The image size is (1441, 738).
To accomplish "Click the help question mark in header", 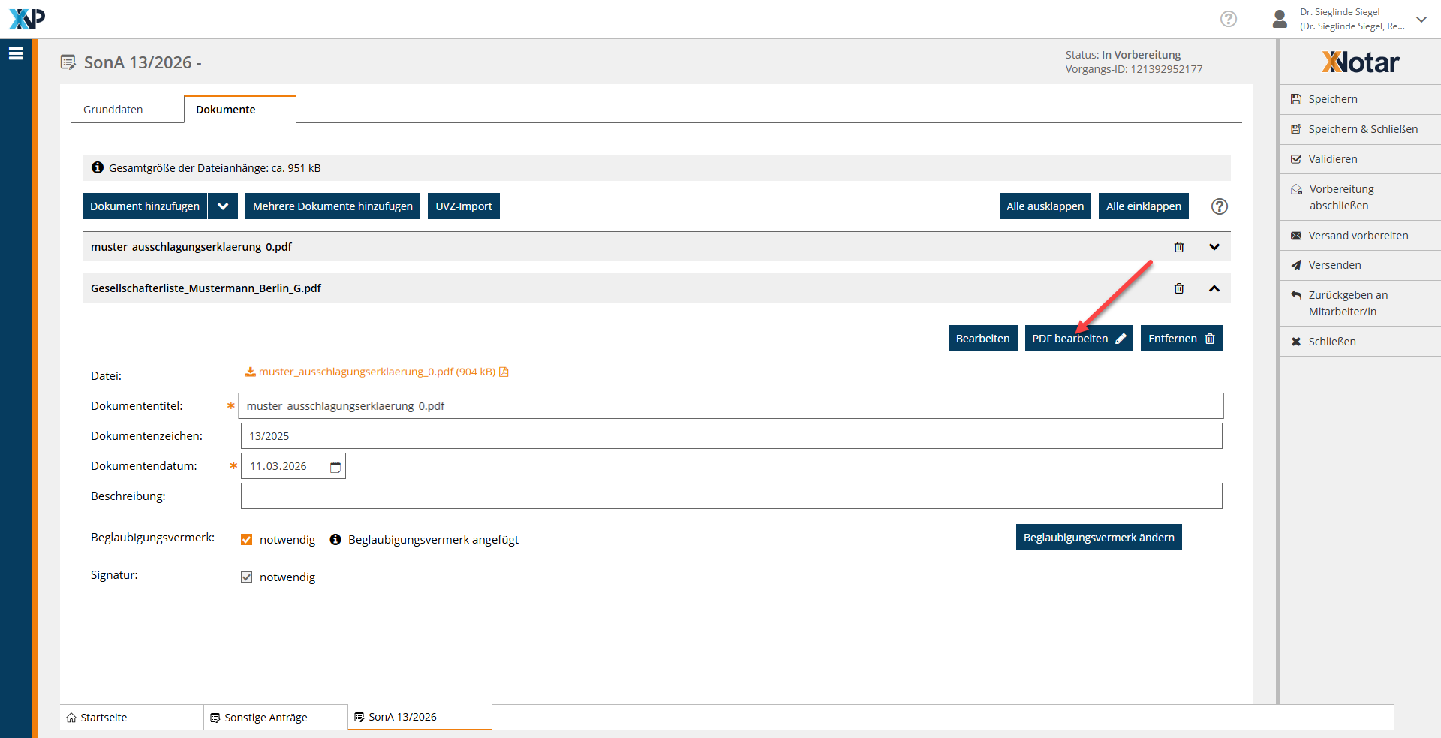I will 1228,19.
